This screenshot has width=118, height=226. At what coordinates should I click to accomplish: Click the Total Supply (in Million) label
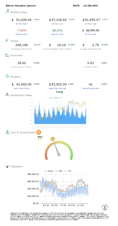(22, 67)
